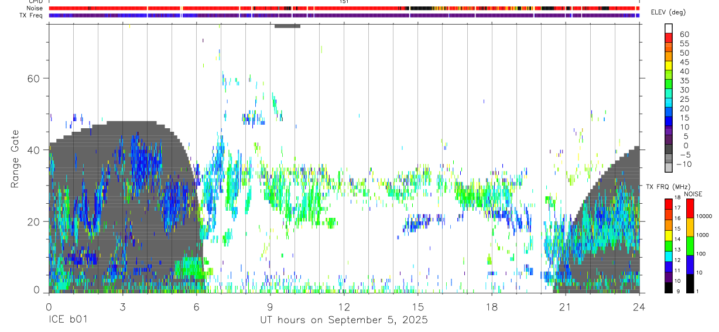
Task: Click the 24 tick on UT hours axis
Action: point(639,306)
